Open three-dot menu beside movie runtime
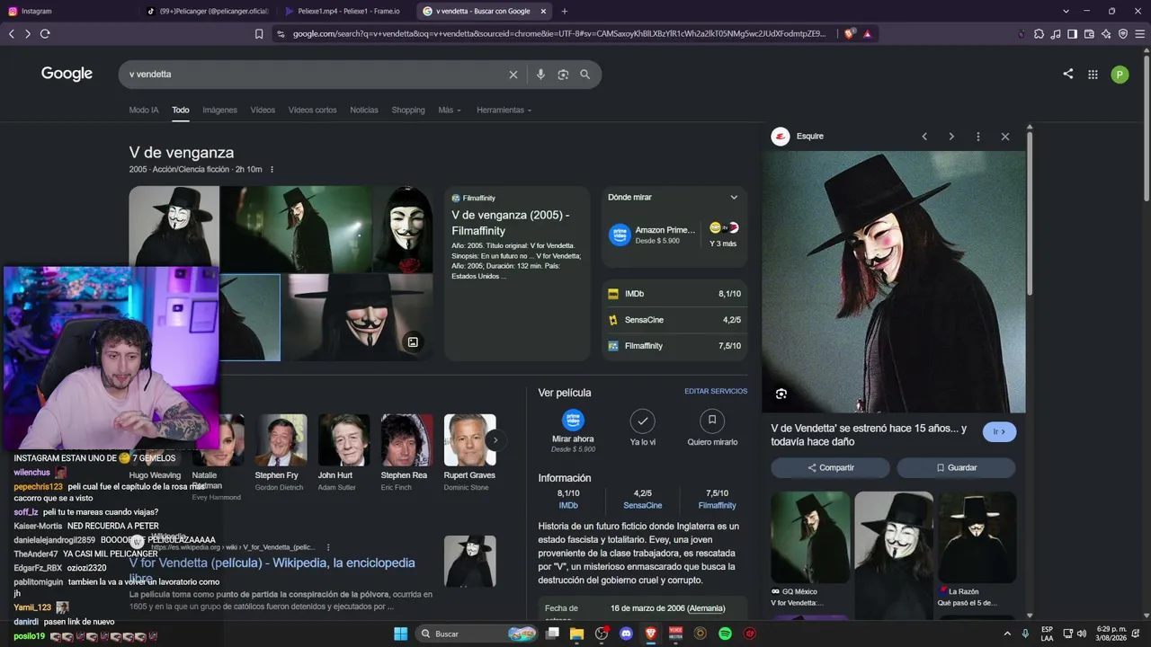The height and width of the screenshot is (647, 1151). tap(272, 170)
